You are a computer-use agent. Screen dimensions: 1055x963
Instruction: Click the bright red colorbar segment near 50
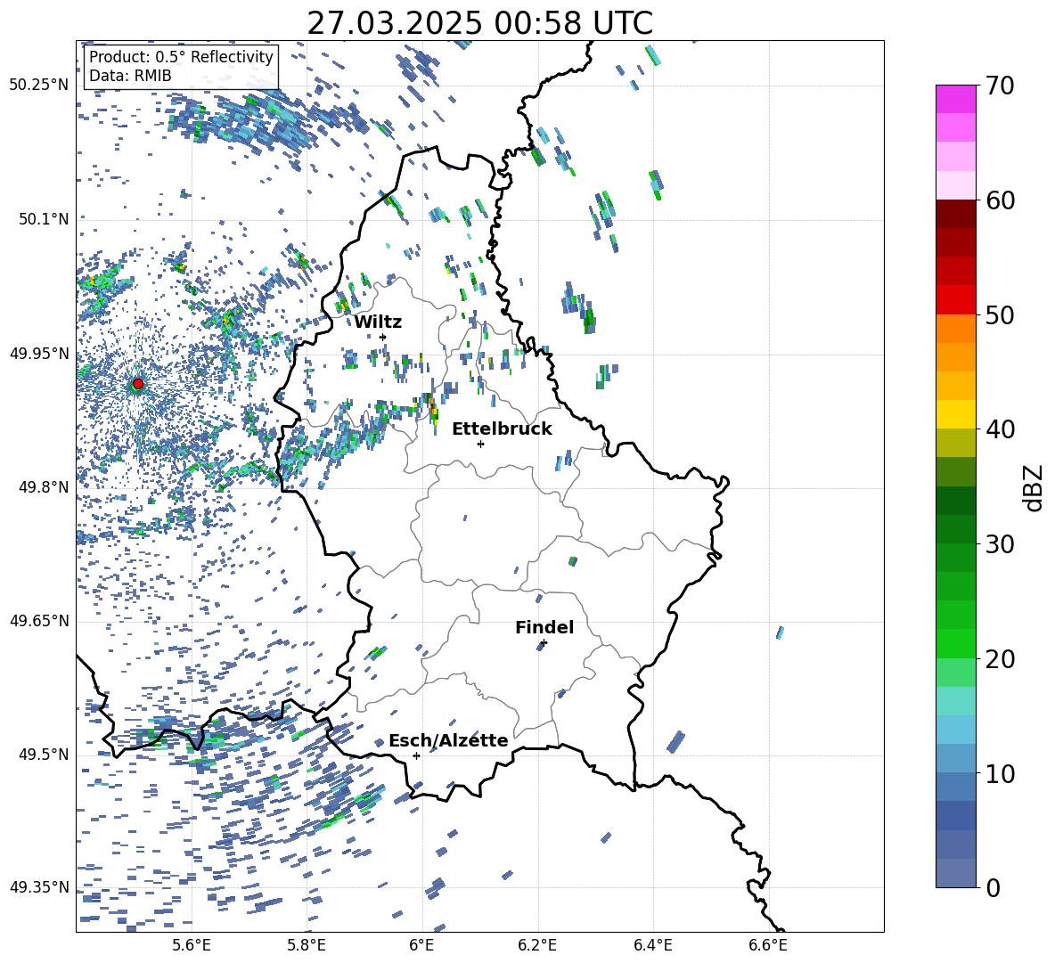pyautogui.click(x=955, y=300)
